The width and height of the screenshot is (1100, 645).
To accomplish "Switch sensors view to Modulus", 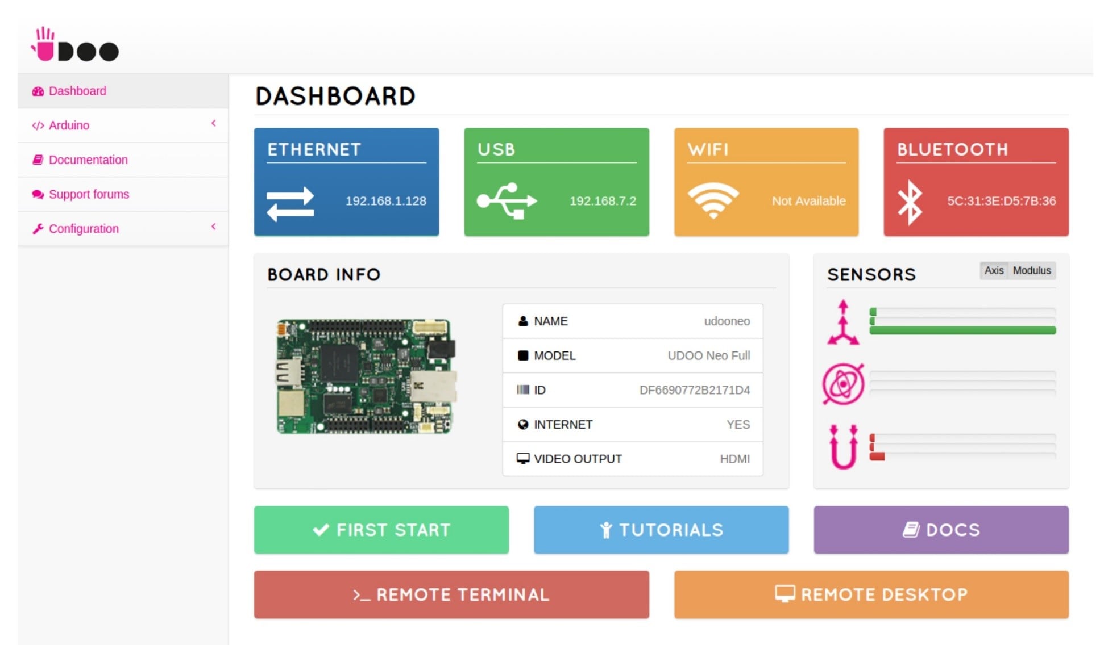I will point(1032,271).
